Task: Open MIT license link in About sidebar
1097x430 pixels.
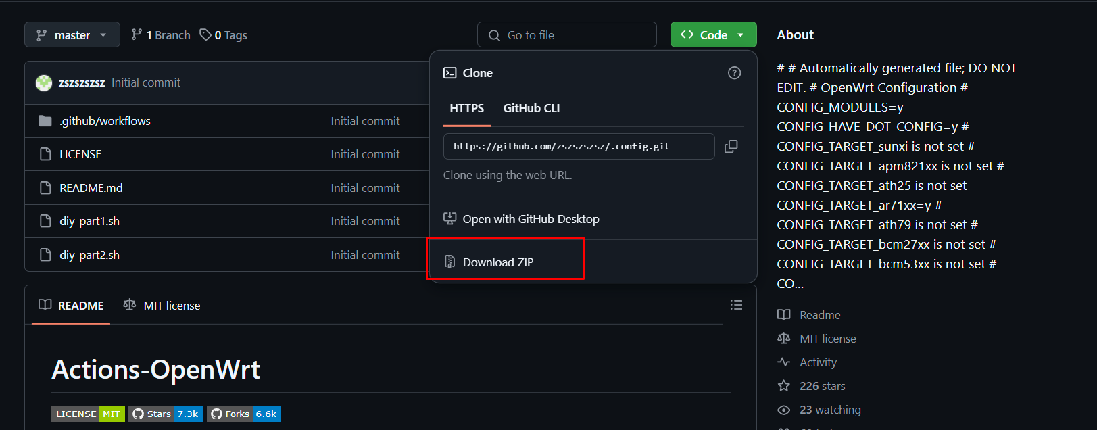Action: (x=828, y=339)
